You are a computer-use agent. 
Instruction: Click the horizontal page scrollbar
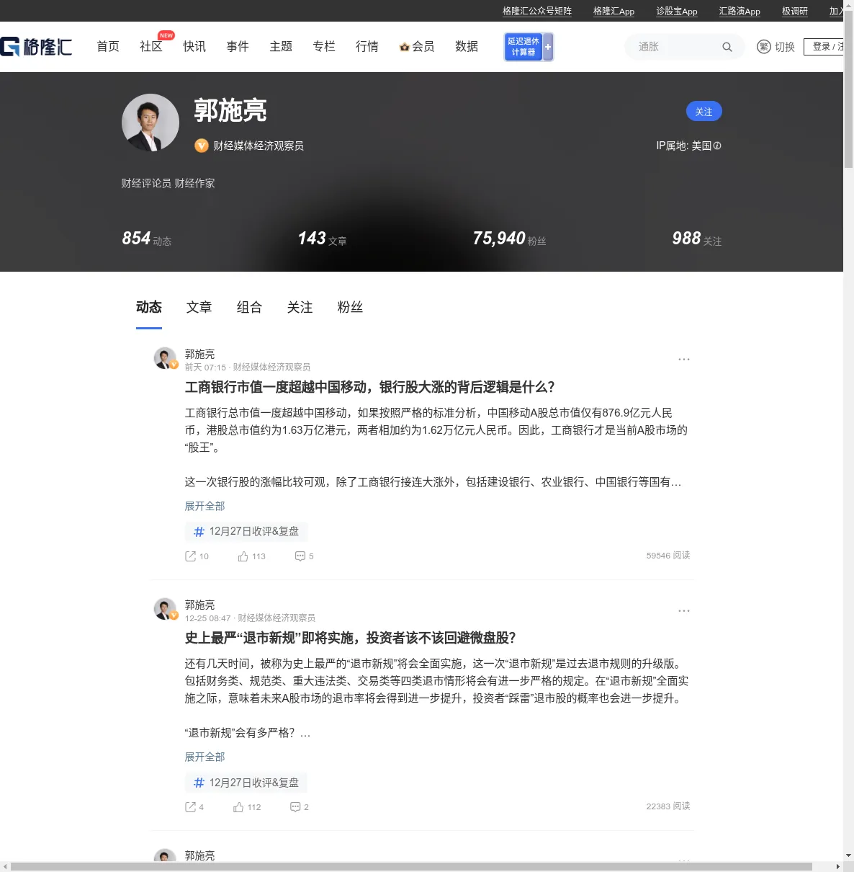pos(411,866)
